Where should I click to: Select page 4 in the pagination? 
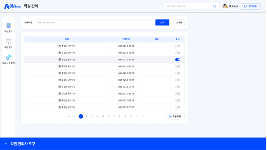click(98, 116)
